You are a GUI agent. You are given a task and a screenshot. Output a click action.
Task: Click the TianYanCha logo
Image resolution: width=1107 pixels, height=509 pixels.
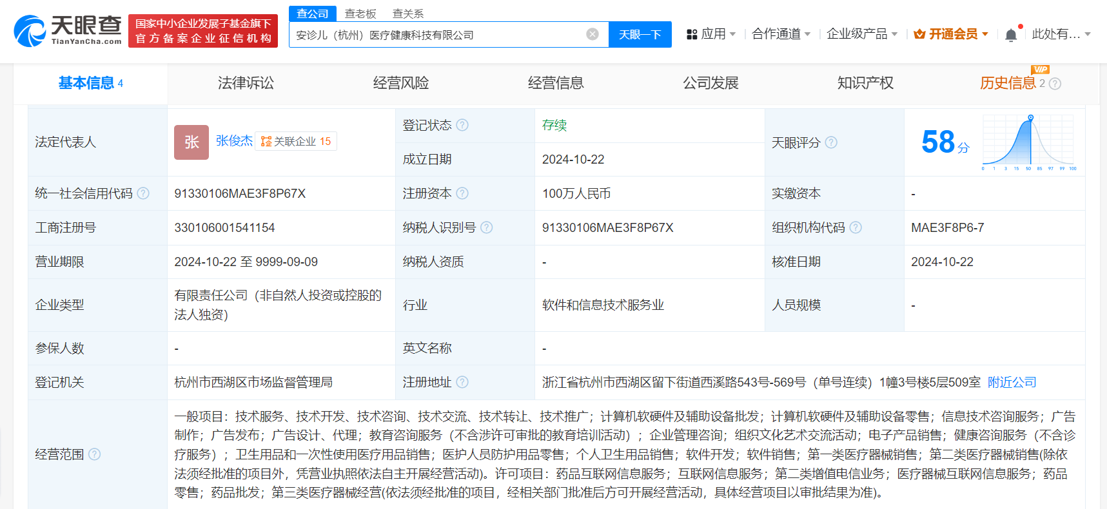[x=68, y=31]
